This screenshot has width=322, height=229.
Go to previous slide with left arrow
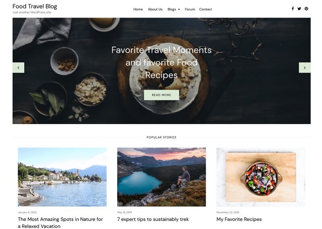tap(18, 67)
